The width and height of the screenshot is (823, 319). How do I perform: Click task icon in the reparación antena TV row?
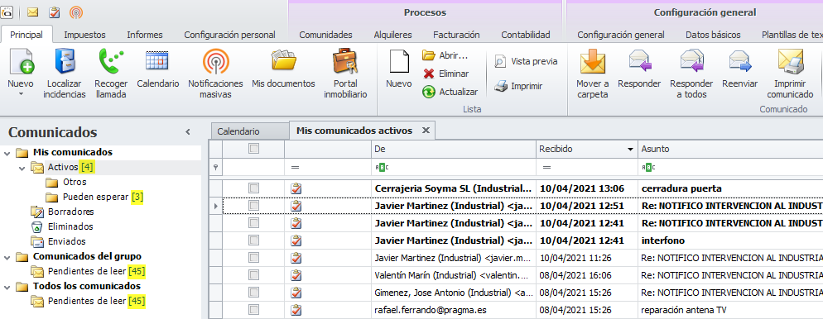pos(296,310)
